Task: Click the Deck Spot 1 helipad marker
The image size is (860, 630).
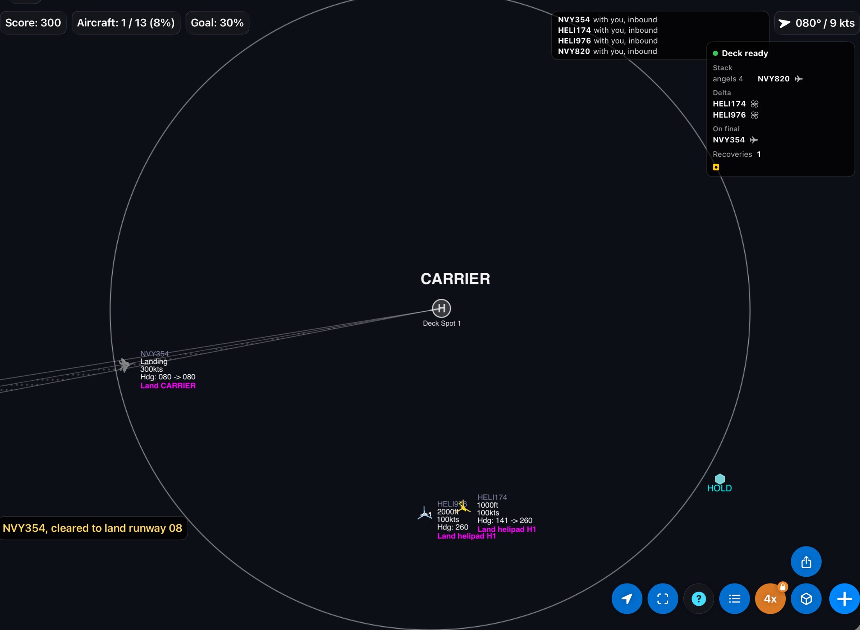Action: pyautogui.click(x=442, y=308)
